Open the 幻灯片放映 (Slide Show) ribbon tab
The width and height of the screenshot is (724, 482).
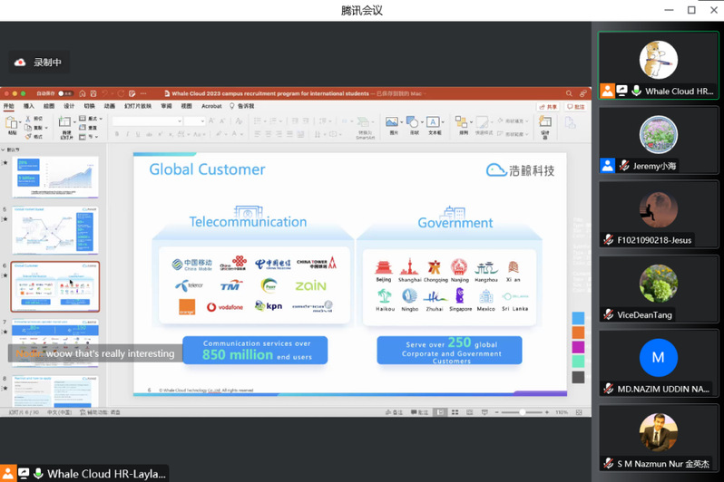pyautogui.click(x=138, y=106)
